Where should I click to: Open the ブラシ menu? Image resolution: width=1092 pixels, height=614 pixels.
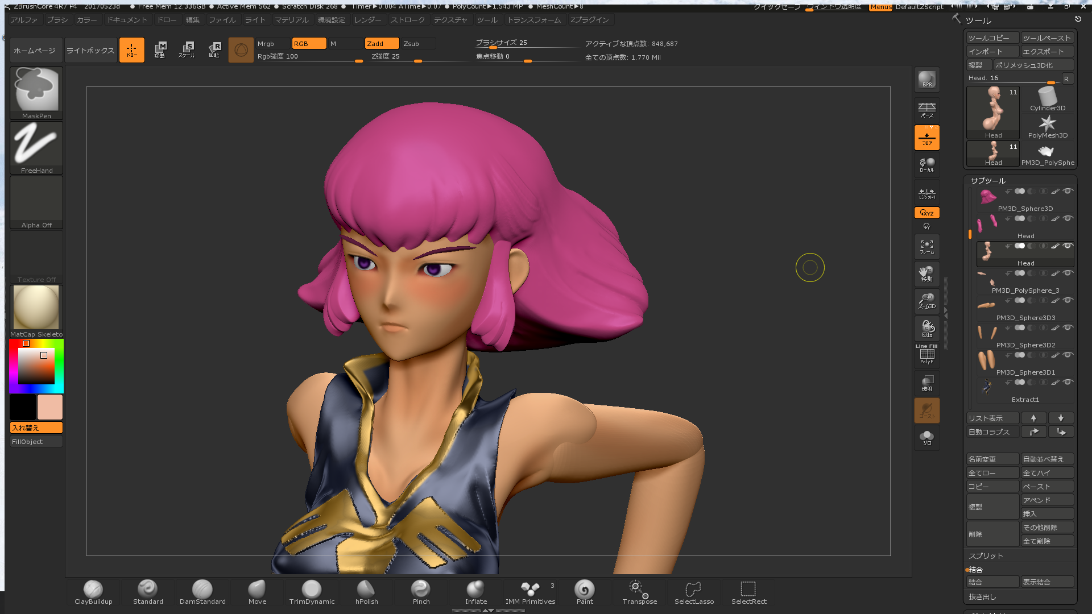click(x=57, y=20)
